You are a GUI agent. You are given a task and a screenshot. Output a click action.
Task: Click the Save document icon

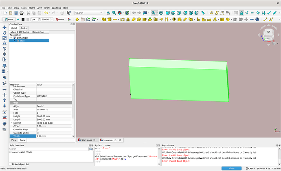(16, 13)
